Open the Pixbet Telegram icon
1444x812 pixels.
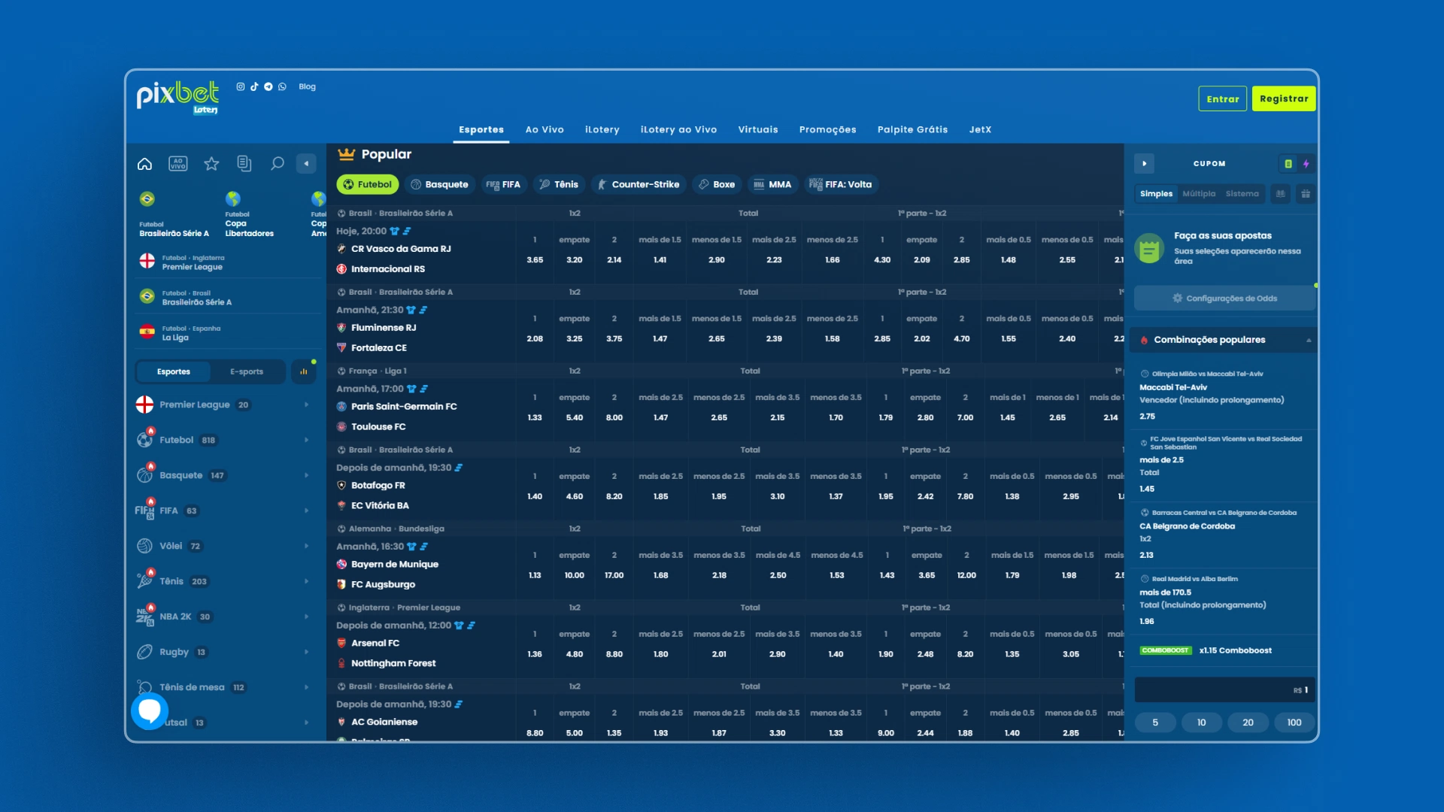pos(268,86)
